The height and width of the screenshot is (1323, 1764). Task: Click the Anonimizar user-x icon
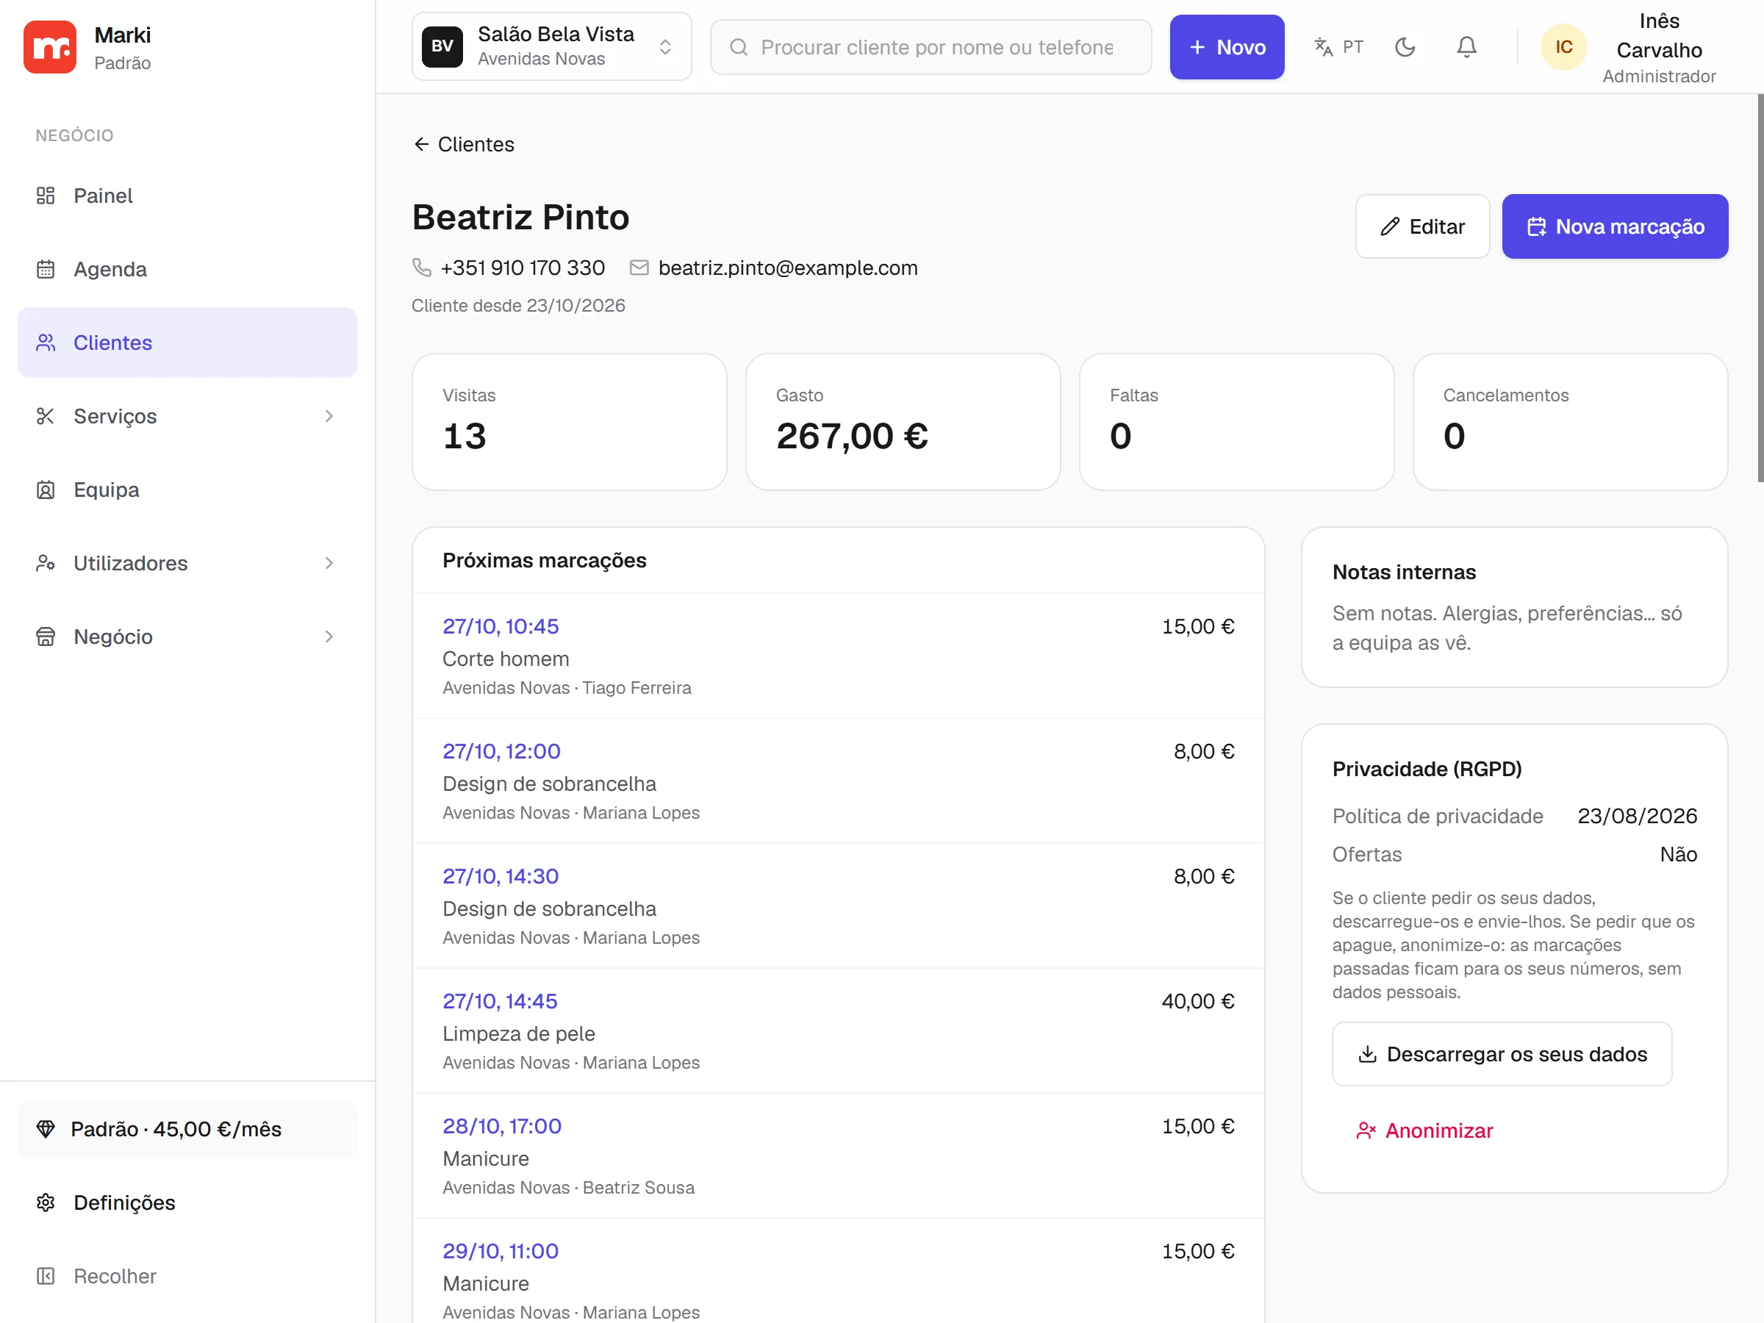click(x=1366, y=1130)
